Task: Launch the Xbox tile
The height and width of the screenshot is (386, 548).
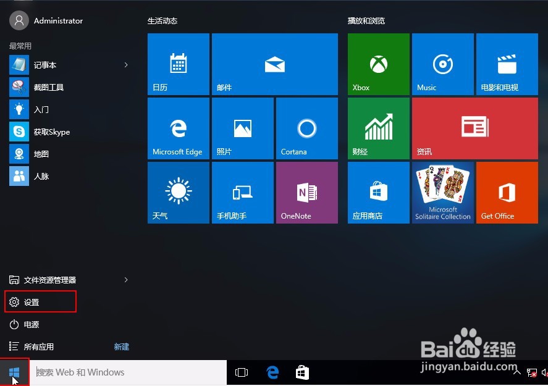Action: (x=379, y=64)
